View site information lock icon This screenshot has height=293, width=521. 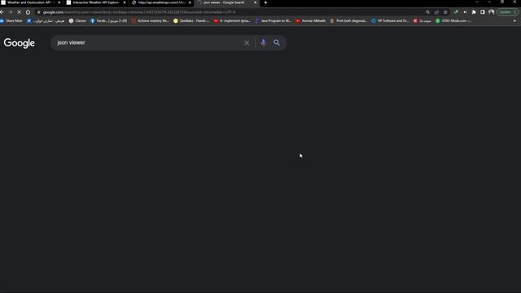(x=38, y=12)
